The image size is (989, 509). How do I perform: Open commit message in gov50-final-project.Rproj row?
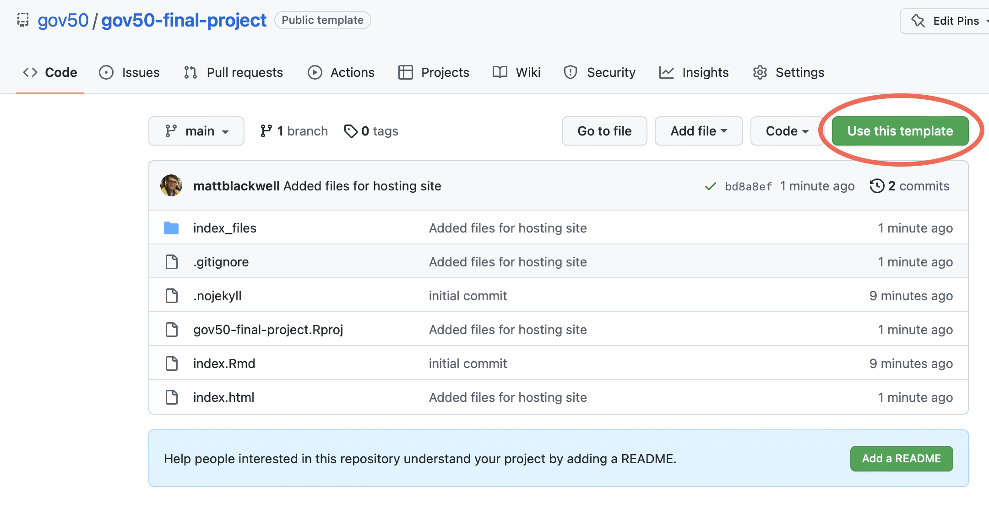(x=508, y=330)
